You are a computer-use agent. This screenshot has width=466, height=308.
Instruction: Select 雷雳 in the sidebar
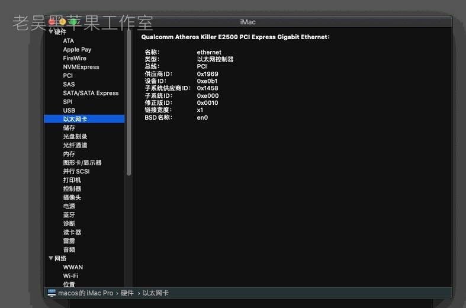69,241
